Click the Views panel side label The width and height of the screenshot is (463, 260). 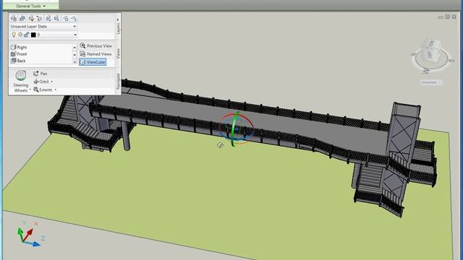click(x=118, y=53)
